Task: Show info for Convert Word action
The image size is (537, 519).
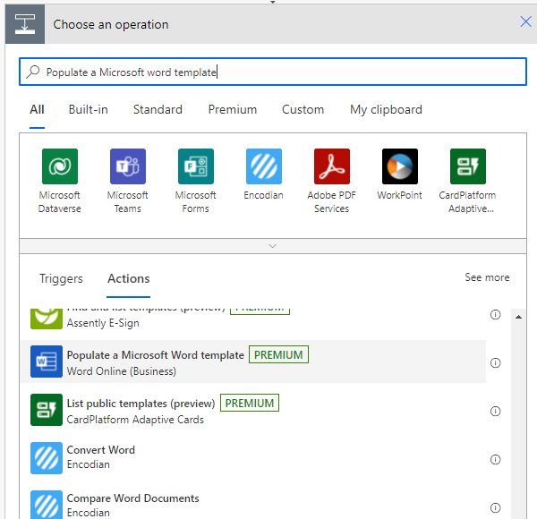Action: click(x=495, y=459)
